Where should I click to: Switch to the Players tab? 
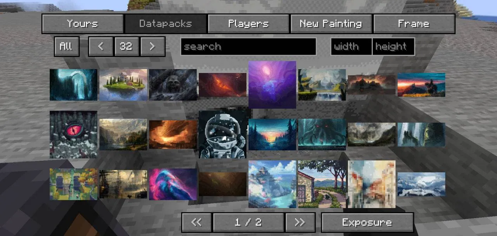(248, 23)
